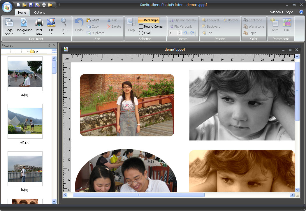The height and width of the screenshot is (211, 306).
Task: Add a Film decoration
Action: 287,24
